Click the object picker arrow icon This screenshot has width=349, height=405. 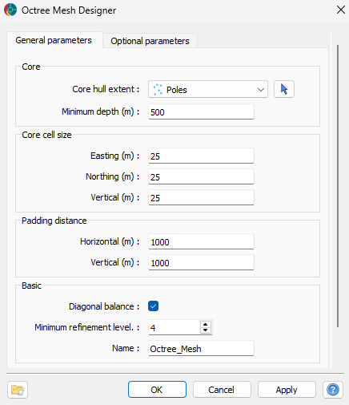[284, 89]
